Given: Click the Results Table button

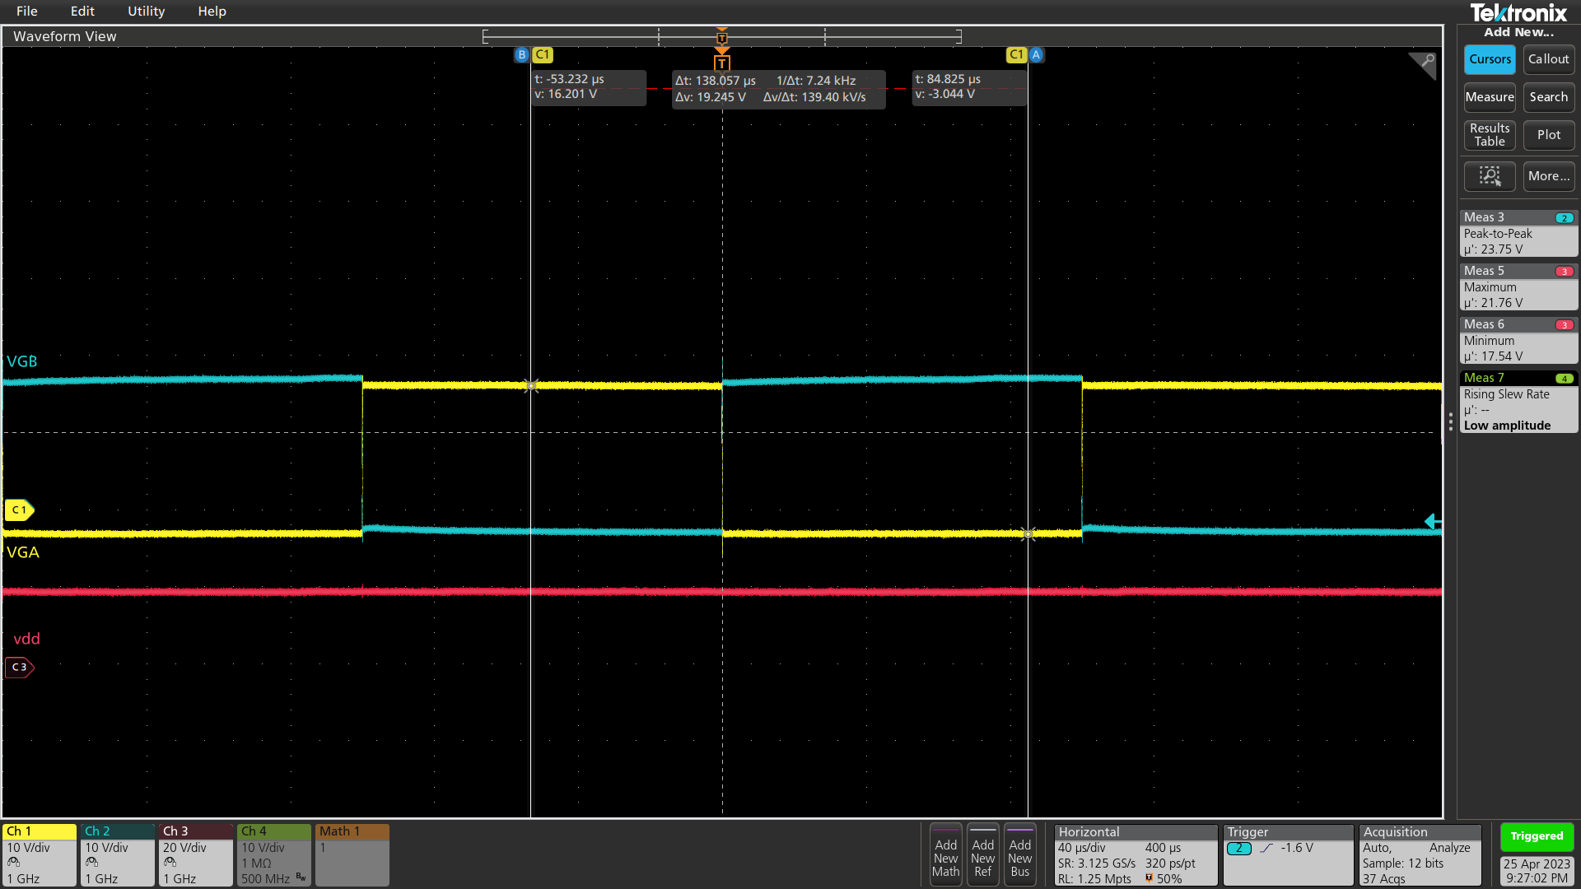Looking at the screenshot, I should 1490,135.
